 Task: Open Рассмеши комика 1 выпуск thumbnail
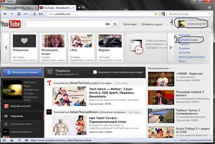161,97
